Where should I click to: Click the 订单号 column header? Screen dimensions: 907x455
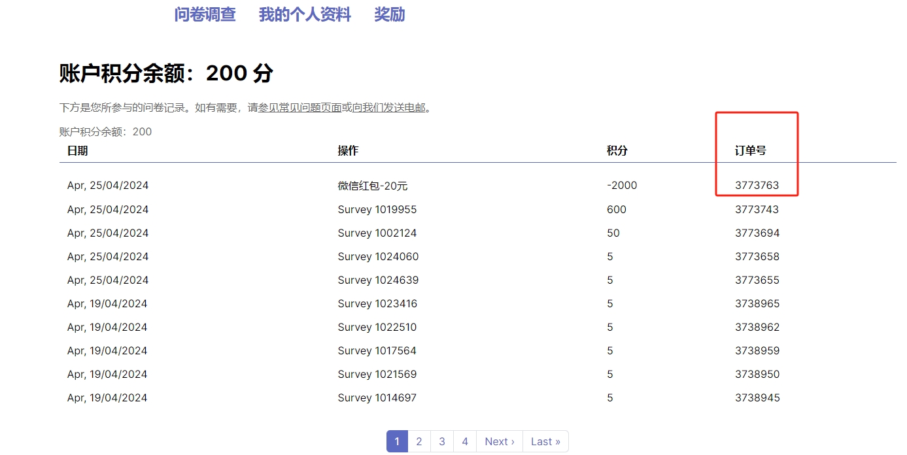coord(750,151)
